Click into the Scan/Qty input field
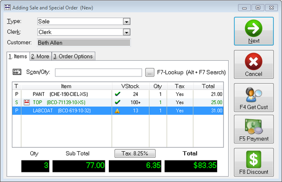 coord(98,73)
